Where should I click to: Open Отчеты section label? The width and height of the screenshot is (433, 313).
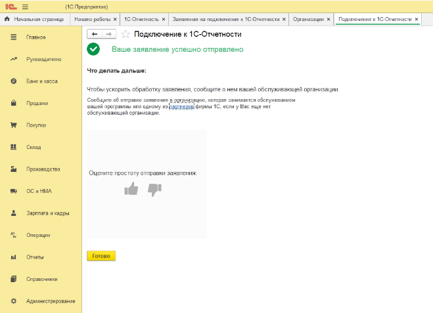click(x=35, y=257)
